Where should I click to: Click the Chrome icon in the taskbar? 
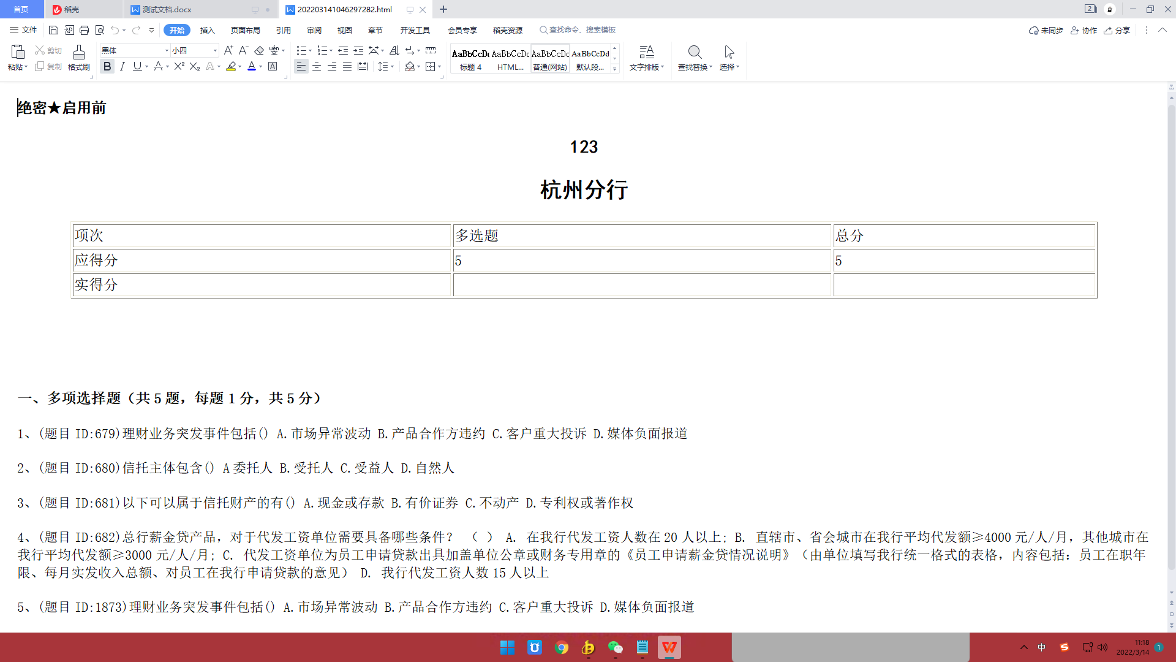(x=561, y=647)
